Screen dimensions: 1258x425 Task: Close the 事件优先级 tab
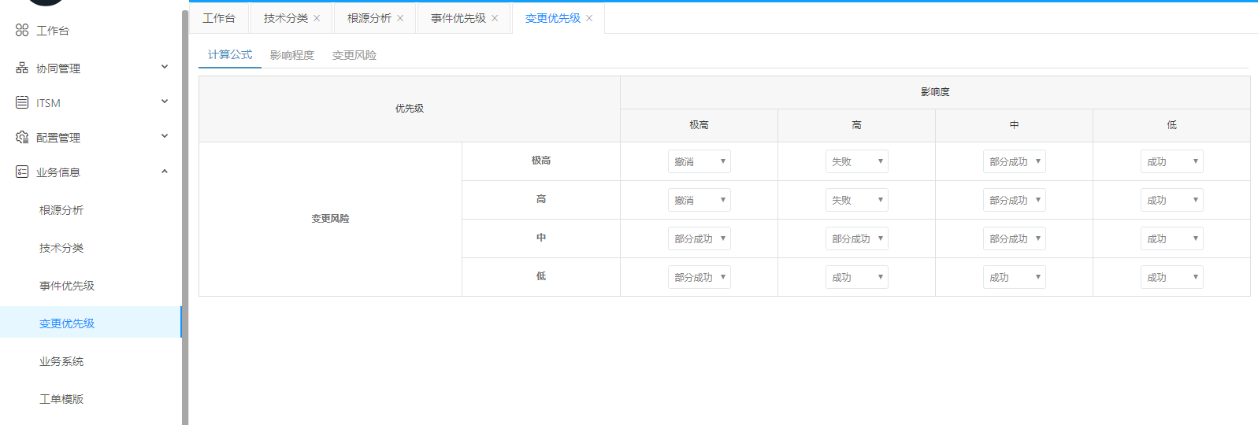point(495,18)
